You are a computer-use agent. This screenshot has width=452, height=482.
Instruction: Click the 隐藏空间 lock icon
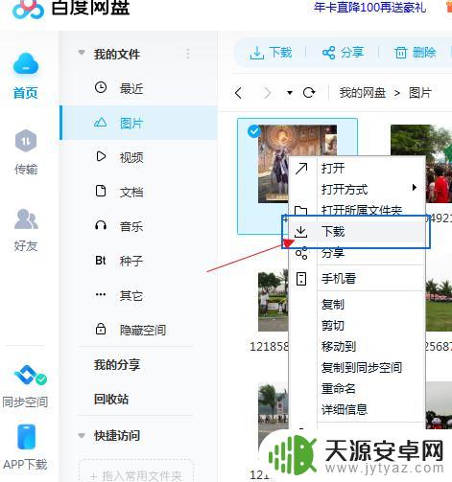tap(101, 329)
